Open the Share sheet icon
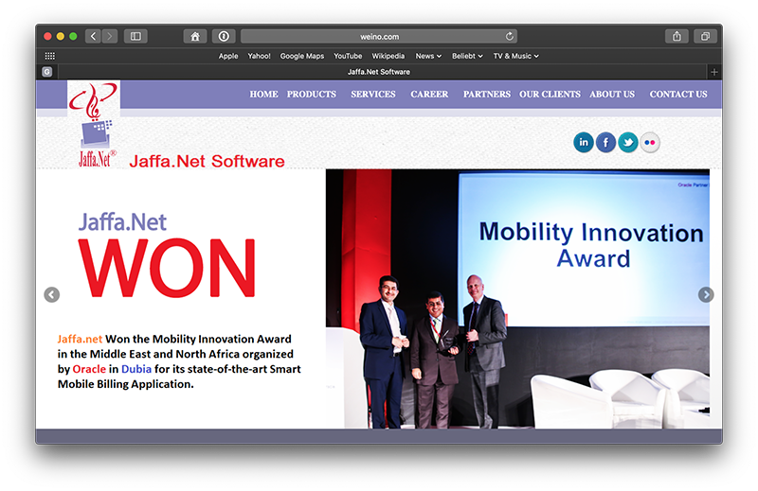758x491 pixels. [677, 36]
